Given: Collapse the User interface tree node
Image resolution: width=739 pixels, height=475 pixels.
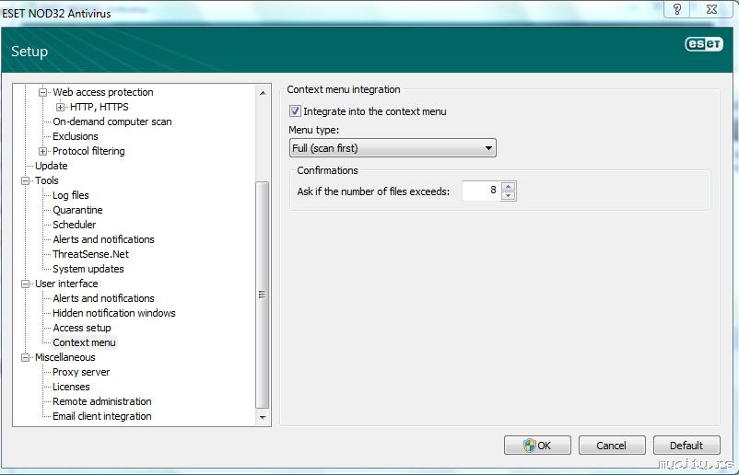Looking at the screenshot, I should point(26,284).
